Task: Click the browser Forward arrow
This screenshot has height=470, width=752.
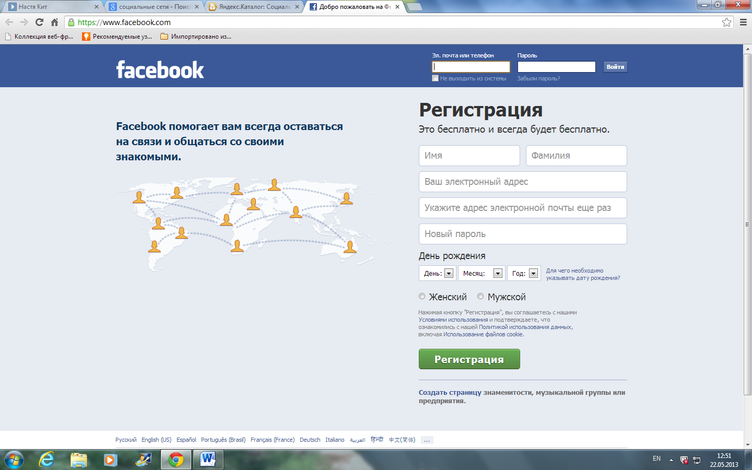Action: pyautogui.click(x=24, y=22)
